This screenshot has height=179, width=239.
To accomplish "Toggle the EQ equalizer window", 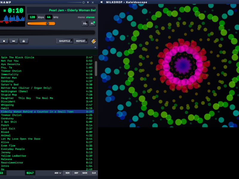I will tap(85, 23).
